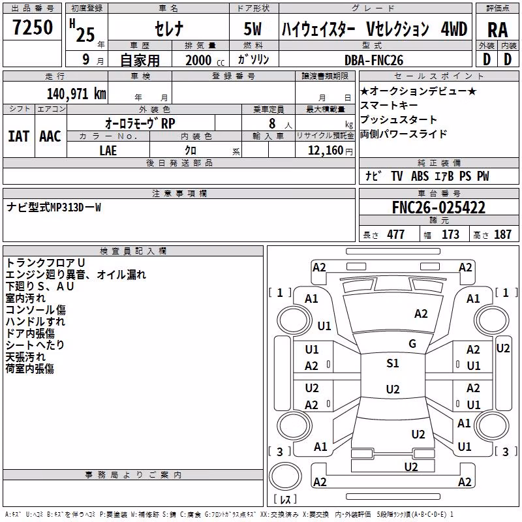Click the header "検査員記入欄"

click(133, 251)
